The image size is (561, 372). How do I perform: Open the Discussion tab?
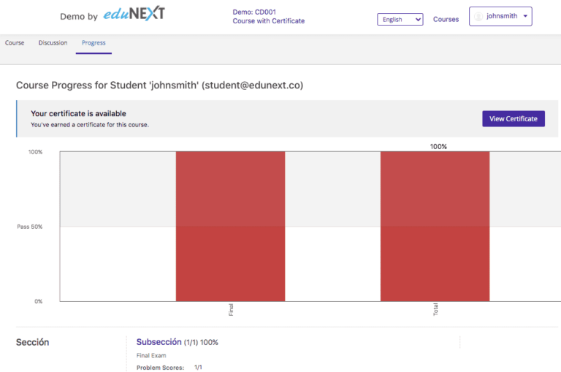pos(53,43)
